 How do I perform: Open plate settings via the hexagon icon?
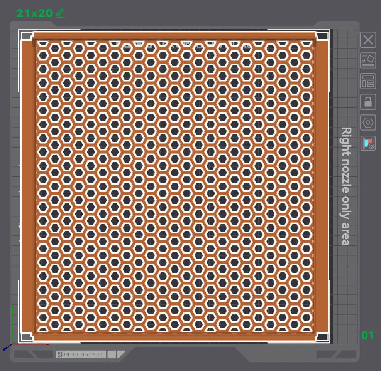(368, 123)
